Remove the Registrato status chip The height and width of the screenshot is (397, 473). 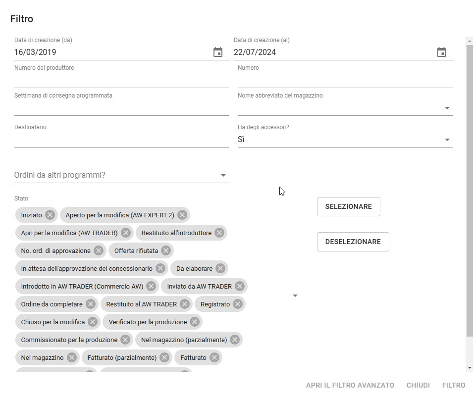pyautogui.click(x=238, y=304)
